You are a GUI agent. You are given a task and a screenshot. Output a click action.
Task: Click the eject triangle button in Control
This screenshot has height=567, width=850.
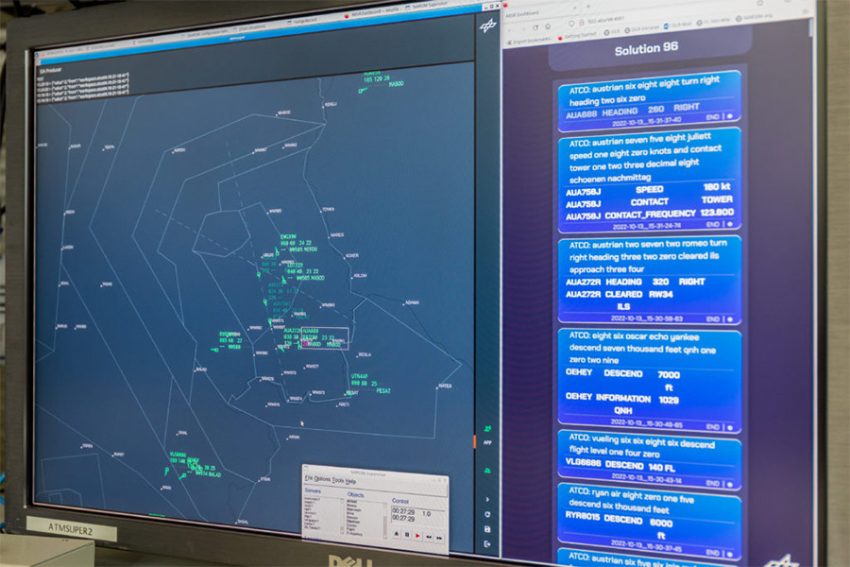point(397,535)
